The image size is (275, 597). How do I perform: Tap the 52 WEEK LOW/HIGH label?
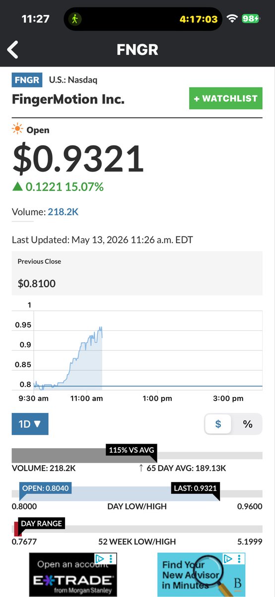point(137,542)
